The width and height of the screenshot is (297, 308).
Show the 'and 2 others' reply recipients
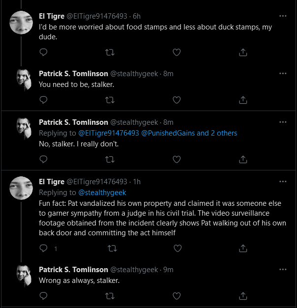(x=217, y=133)
